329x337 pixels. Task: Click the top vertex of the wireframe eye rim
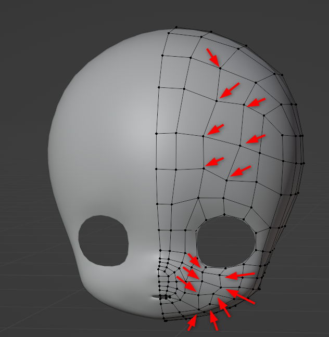[224, 215]
